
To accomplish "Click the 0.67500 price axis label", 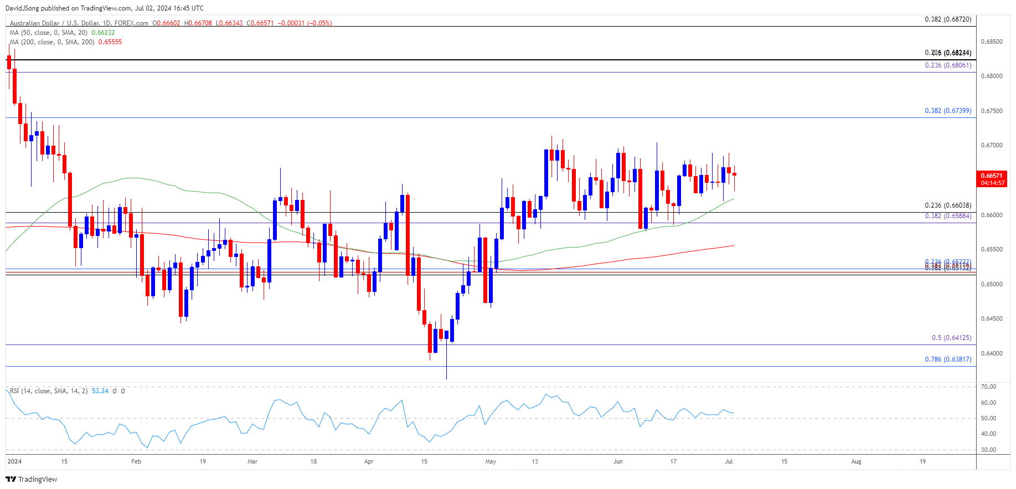I will click(992, 111).
